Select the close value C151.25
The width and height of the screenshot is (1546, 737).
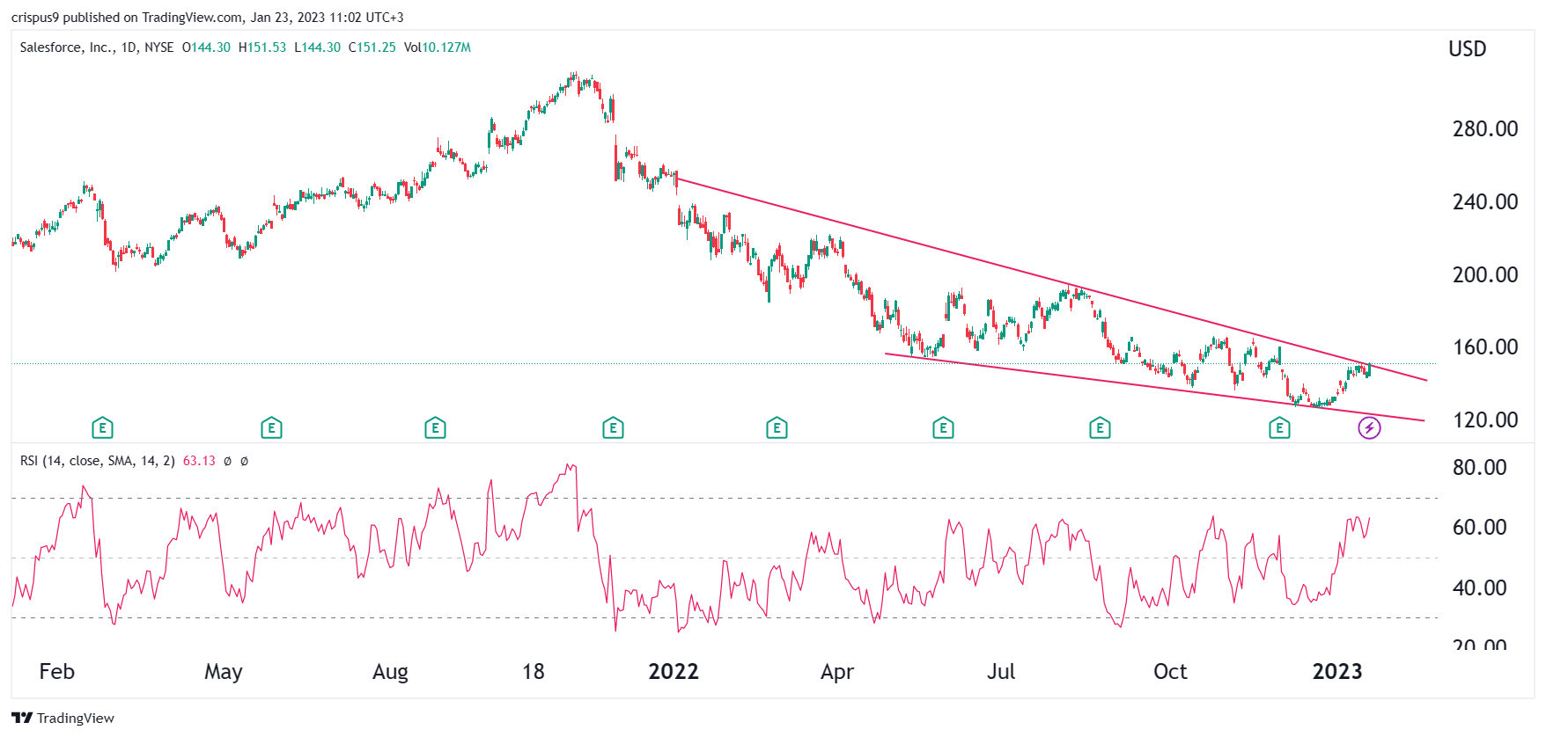(372, 47)
